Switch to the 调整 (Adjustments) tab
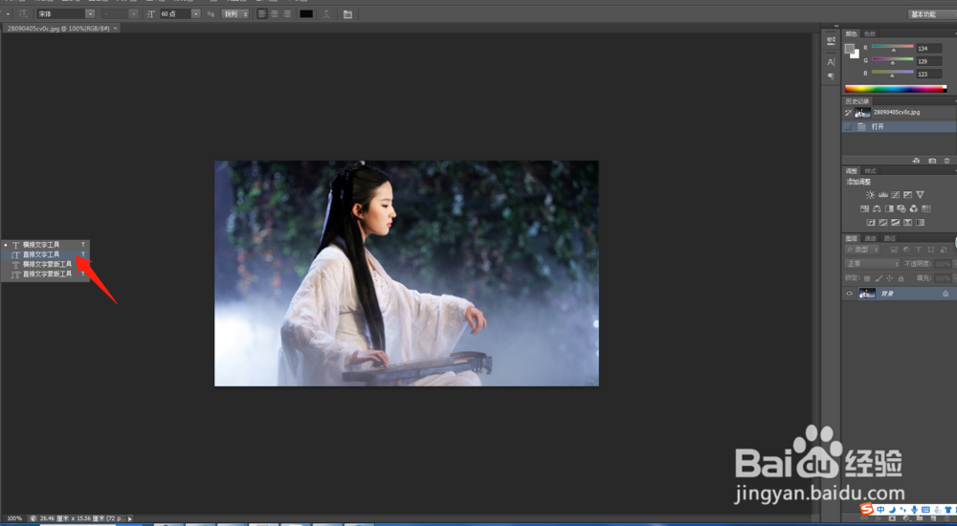 (x=852, y=171)
